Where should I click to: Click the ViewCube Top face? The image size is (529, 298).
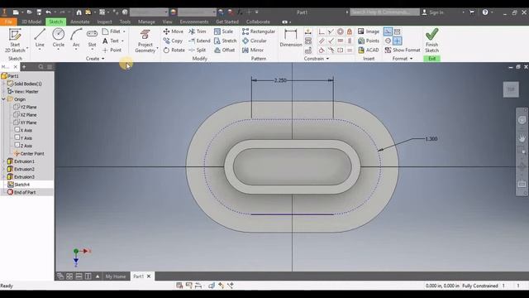click(511, 89)
